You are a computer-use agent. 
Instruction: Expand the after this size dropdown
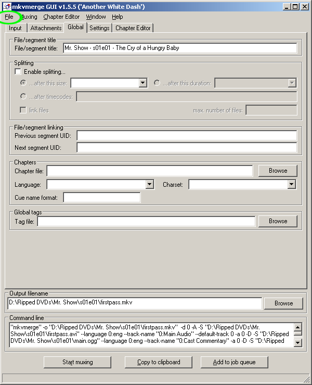click(x=143, y=83)
